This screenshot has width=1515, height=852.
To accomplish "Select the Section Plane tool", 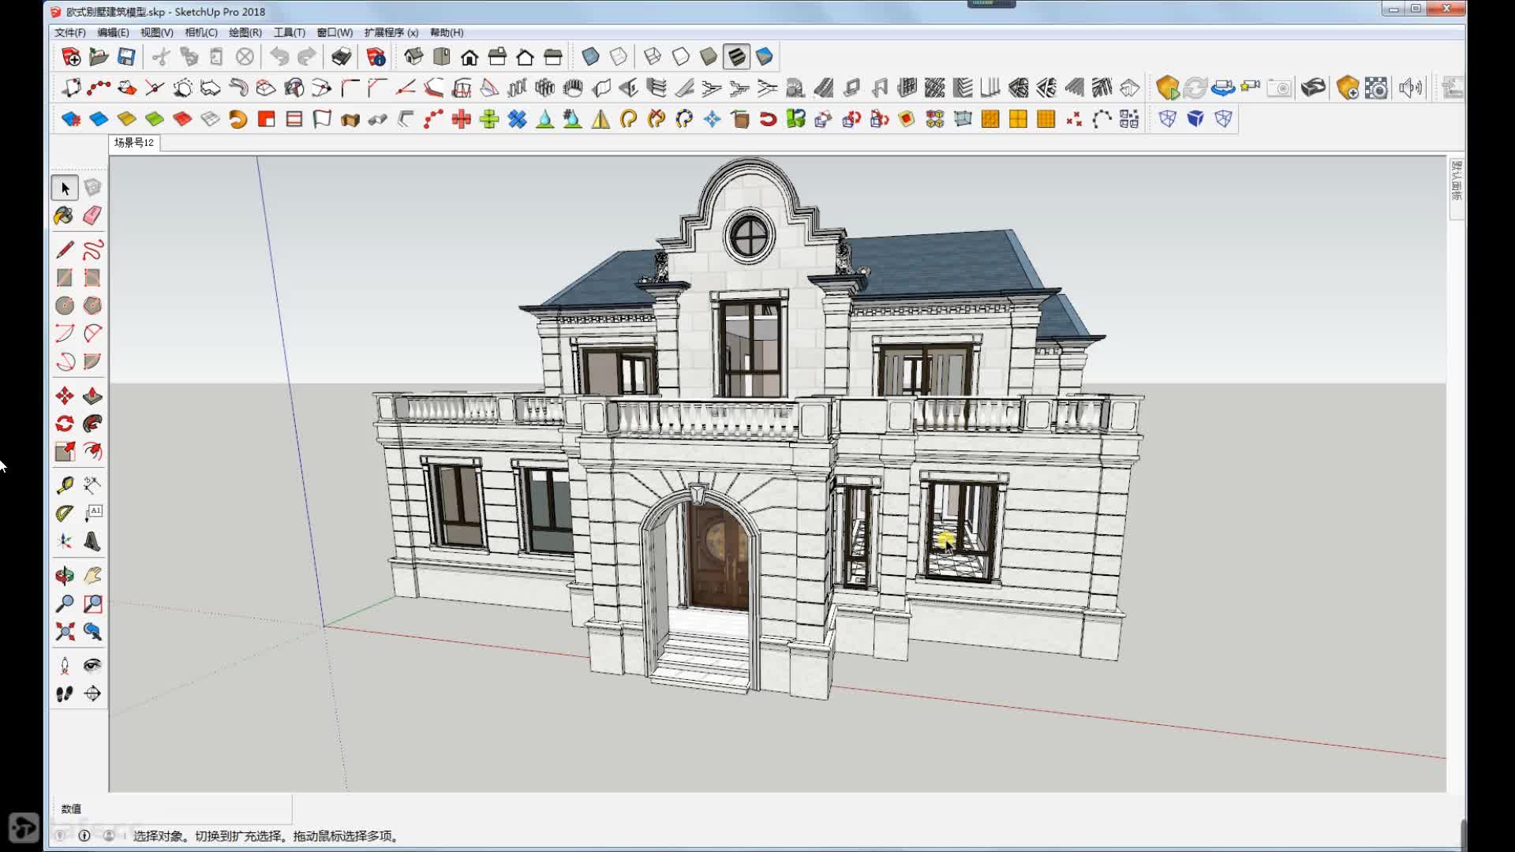I will point(92,693).
